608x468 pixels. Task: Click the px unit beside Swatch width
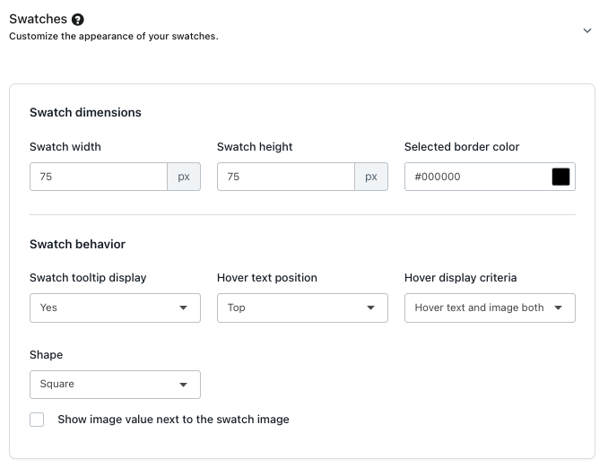[x=184, y=177]
